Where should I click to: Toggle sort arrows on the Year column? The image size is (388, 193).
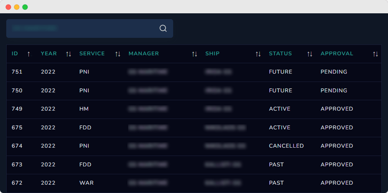click(x=68, y=54)
